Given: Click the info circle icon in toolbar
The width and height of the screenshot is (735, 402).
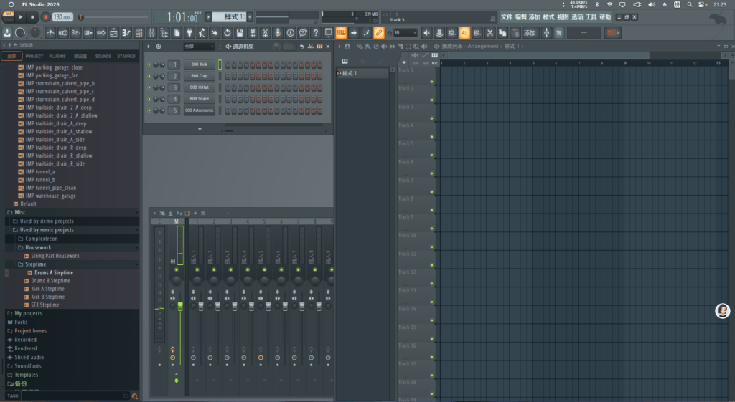Looking at the screenshot, I should (290, 33).
